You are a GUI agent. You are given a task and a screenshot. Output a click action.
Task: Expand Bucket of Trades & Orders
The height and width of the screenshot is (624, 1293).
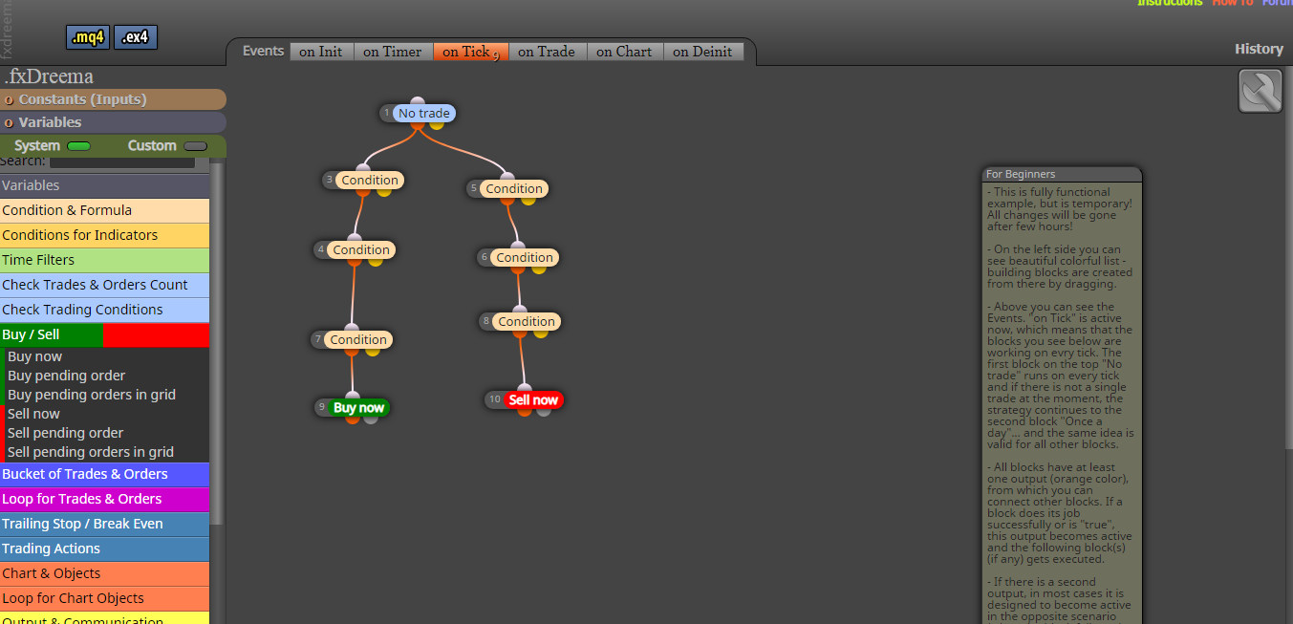pos(104,474)
